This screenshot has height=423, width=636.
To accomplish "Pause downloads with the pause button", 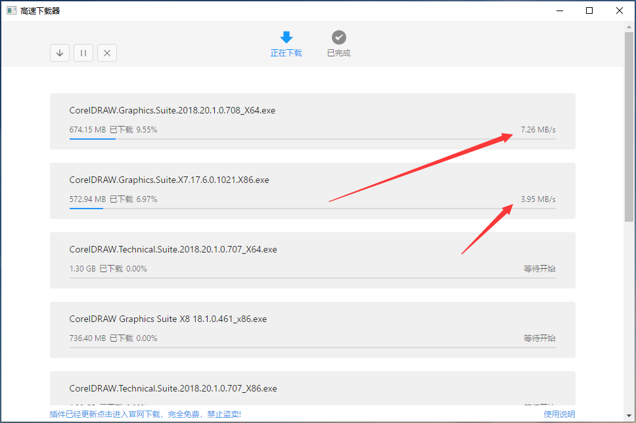I will click(83, 53).
